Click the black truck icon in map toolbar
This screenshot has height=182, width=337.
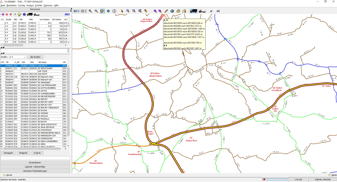coord(193,11)
